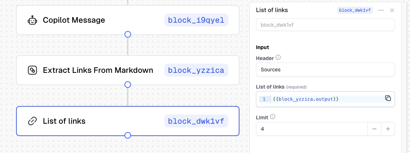Screen dimensions: 410x153
Task: Click the Header input containing Sources
Action: pyautogui.click(x=325, y=70)
